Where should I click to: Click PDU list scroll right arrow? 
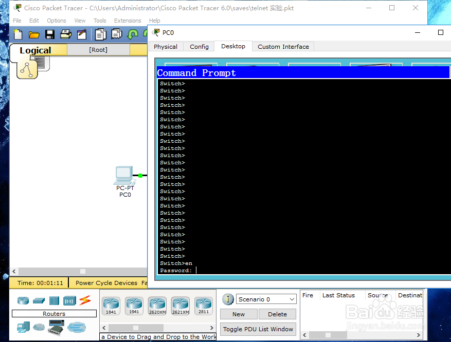[x=419, y=335]
